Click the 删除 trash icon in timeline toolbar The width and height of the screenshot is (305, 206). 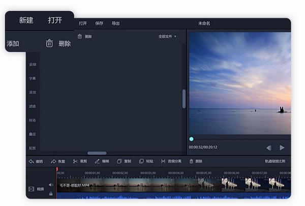[192, 161]
